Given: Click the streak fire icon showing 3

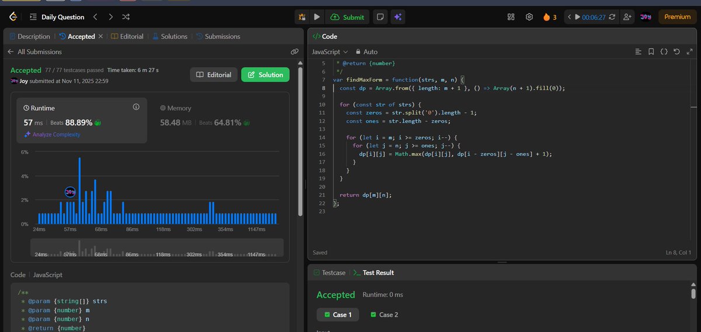Looking at the screenshot, I should click(550, 17).
